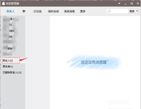Open the title bar dropdown triangle menu
Image resolution: width=141 pixels, height=109 pixels.
119,3
